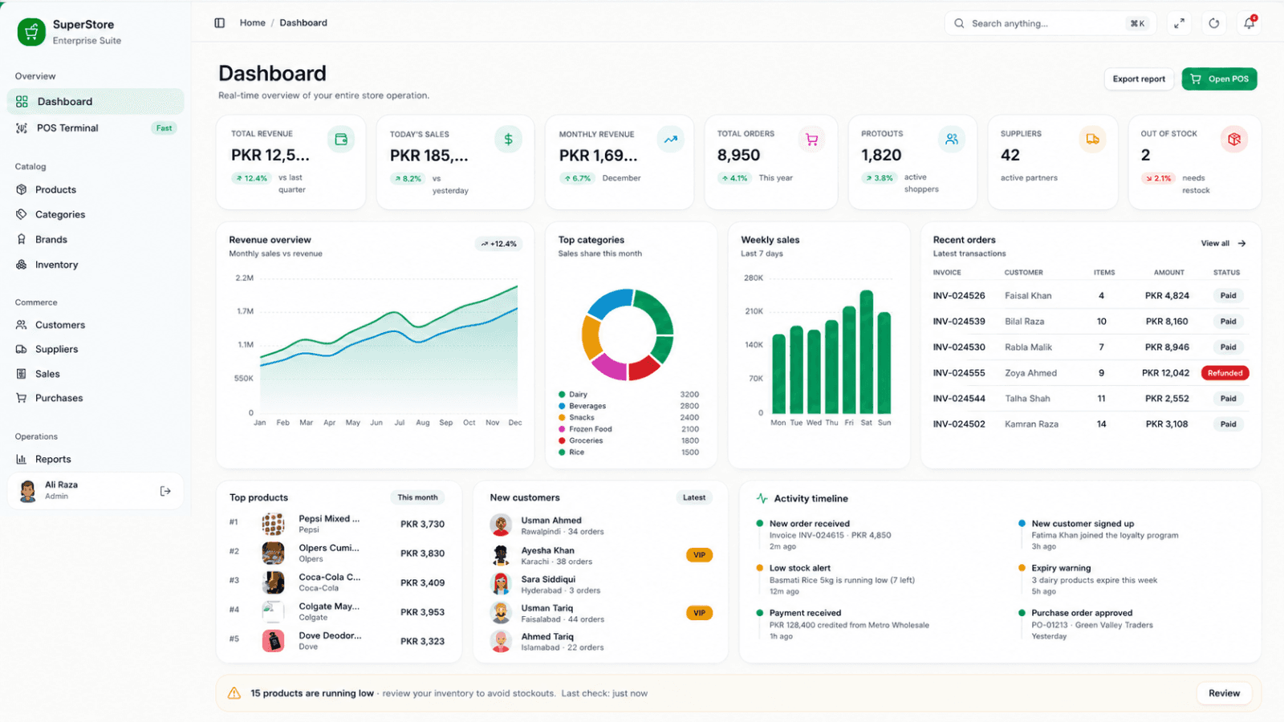Click the Review button in low stock banner
1284x722 pixels.
[1224, 693]
